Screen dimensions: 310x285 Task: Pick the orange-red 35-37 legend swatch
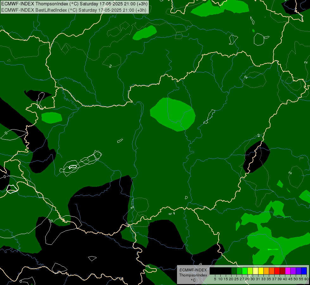click(x=272, y=271)
